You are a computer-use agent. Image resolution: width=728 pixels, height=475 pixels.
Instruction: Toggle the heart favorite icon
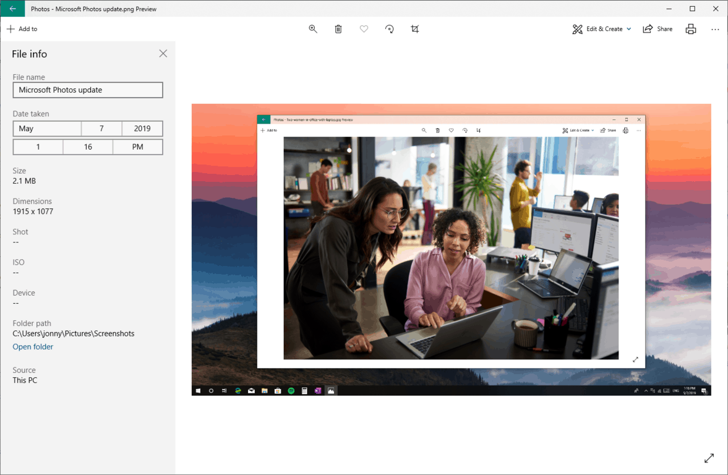(x=364, y=29)
